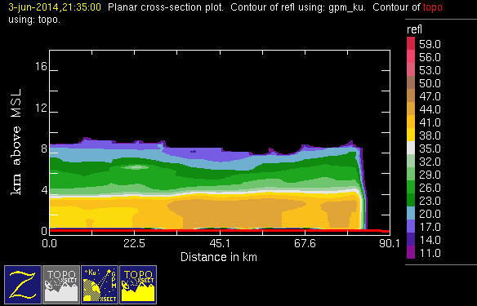
Task: Click the 'km above MSL' axis label
Action: pos(16,142)
